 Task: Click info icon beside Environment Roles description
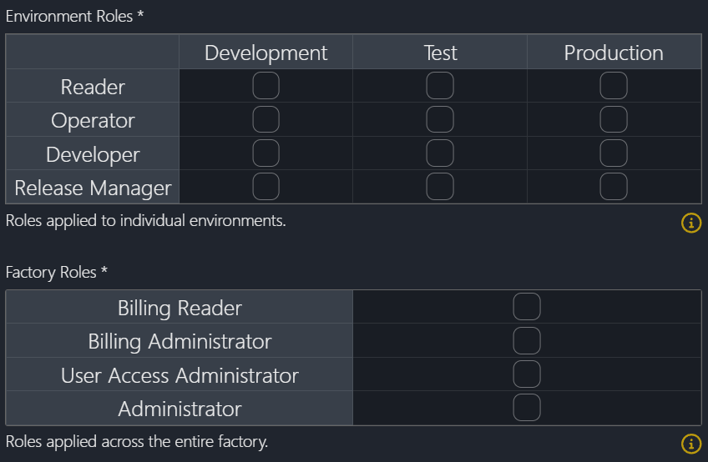coord(691,223)
